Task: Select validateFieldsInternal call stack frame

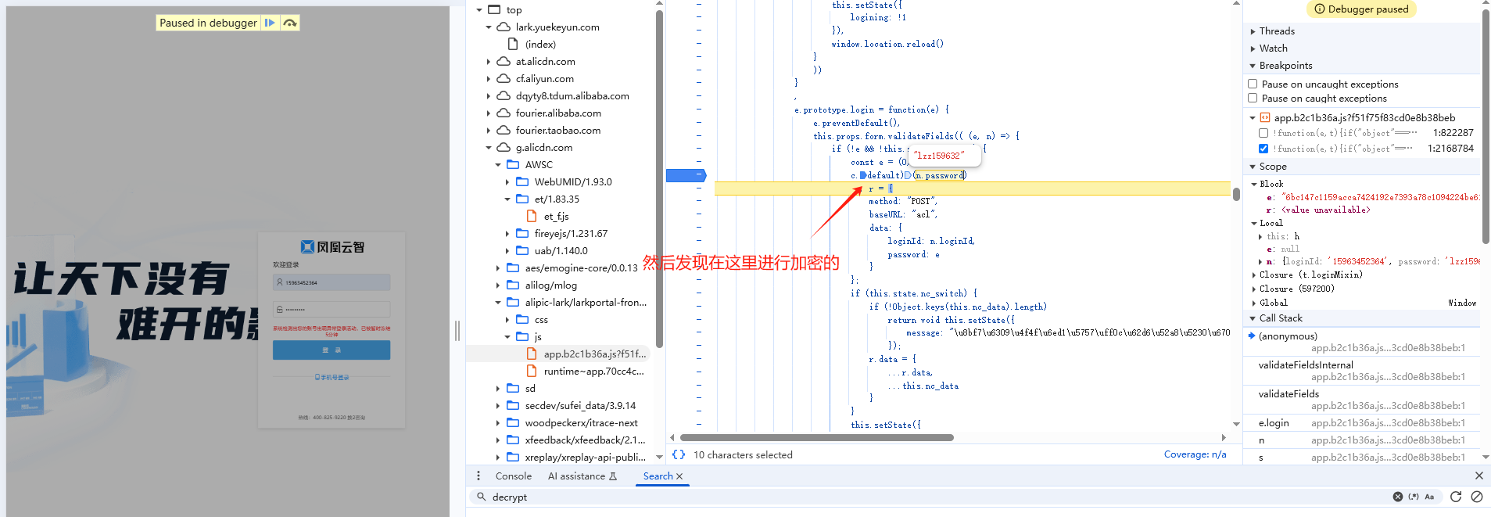Action: pyautogui.click(x=1361, y=371)
